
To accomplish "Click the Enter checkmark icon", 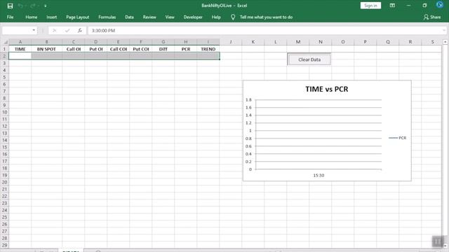I will (x=67, y=31).
